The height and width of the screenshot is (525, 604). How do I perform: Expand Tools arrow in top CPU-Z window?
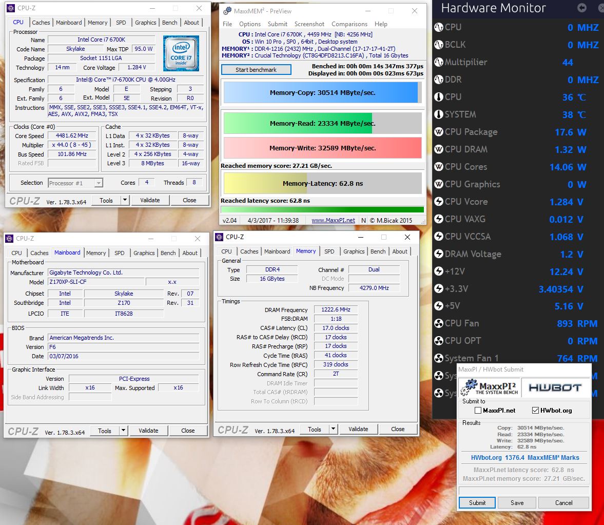124,200
